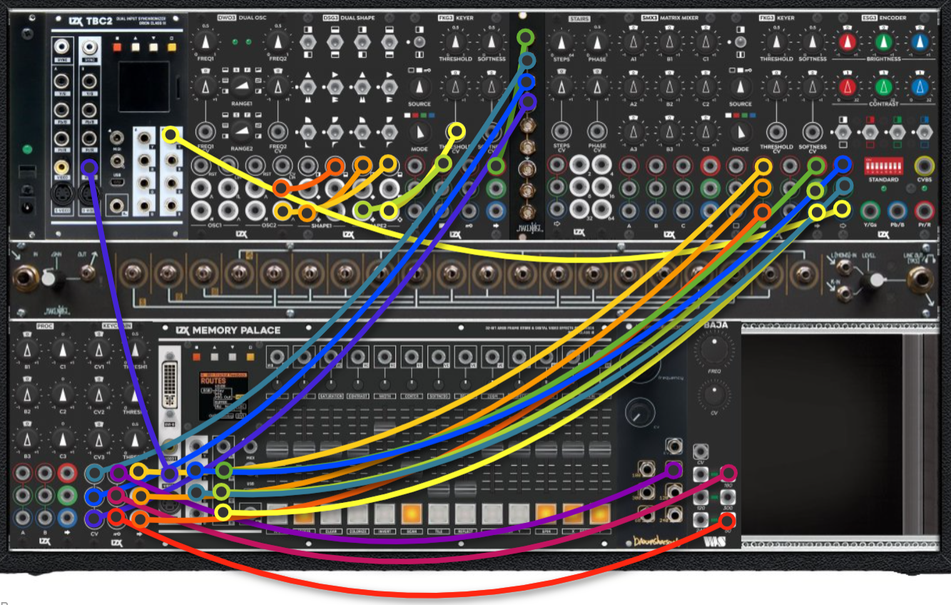Flip the blue-marked Encoder toggle switch
This screenshot has height=605, width=951.
[925, 132]
